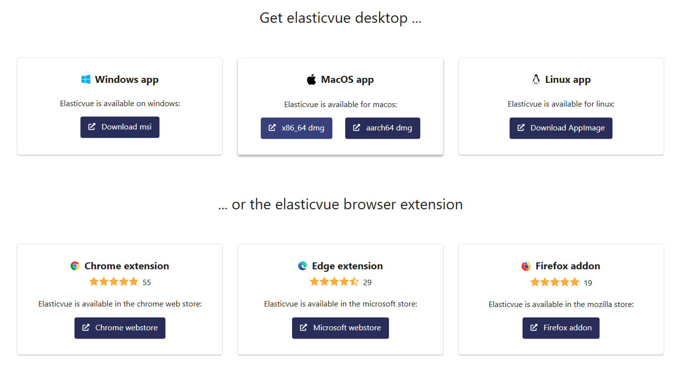
Task: Click the Firefox addon star rating
Action: pos(554,282)
